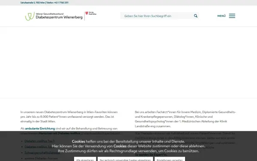Open the ambulante Einrichtung link
This screenshot has width=257, height=161.
click(40, 128)
